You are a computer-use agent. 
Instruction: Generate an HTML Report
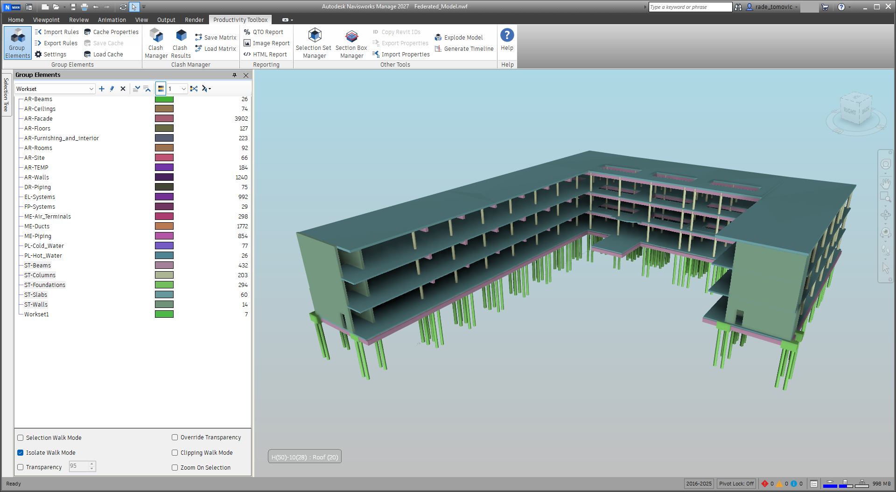[x=266, y=54]
